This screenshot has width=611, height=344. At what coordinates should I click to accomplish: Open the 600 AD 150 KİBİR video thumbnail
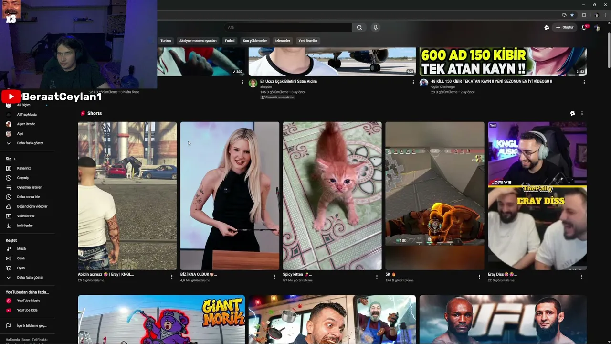pos(503,62)
